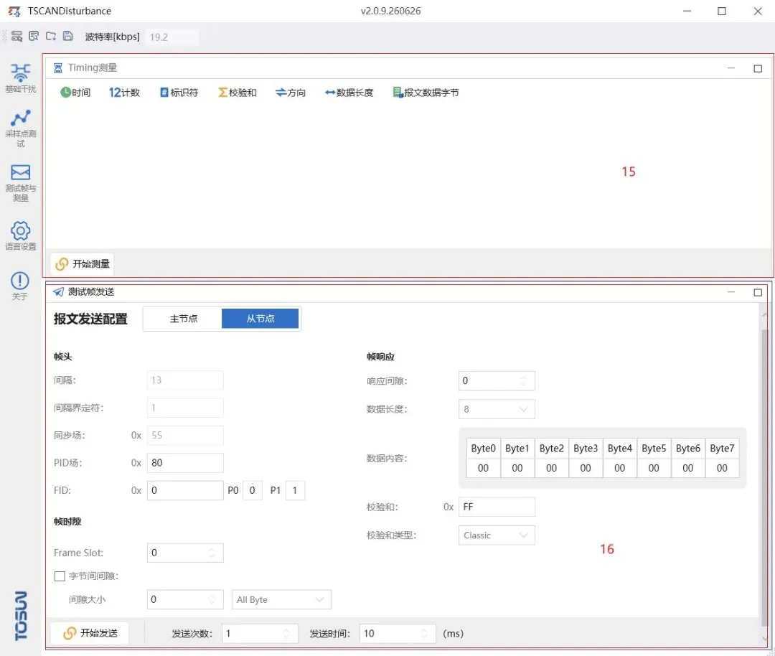Image resolution: width=775 pixels, height=656 pixels.
Task: Click the 响应间隙 spin box
Action: click(497, 380)
